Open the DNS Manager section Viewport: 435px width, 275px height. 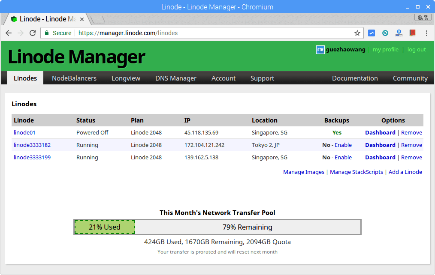(x=175, y=78)
